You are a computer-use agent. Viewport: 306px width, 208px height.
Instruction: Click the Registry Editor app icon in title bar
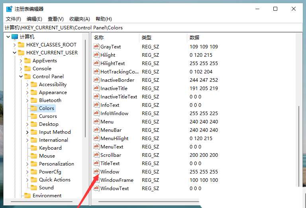tap(9, 9)
